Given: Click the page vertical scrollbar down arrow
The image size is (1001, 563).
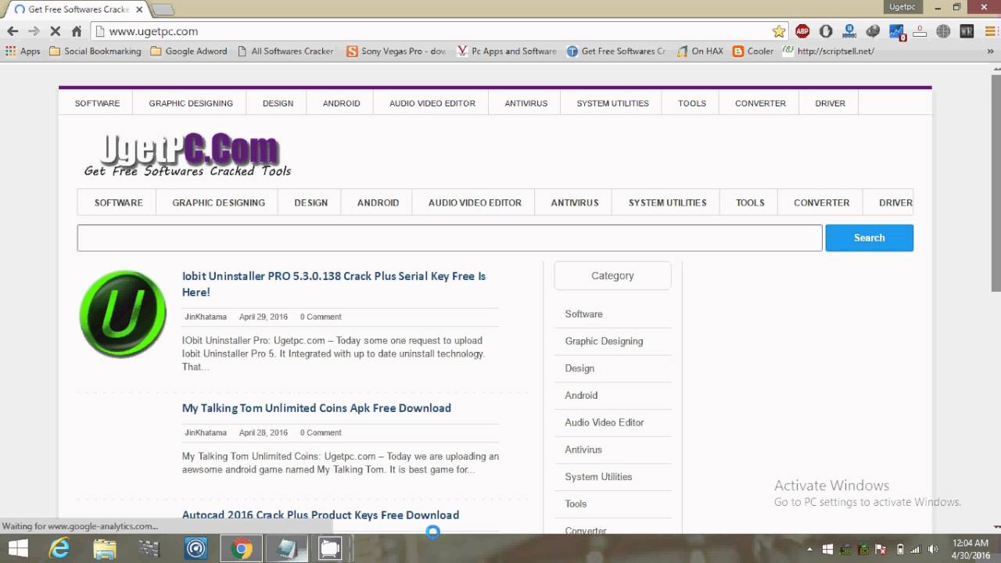Looking at the screenshot, I should tap(996, 528).
